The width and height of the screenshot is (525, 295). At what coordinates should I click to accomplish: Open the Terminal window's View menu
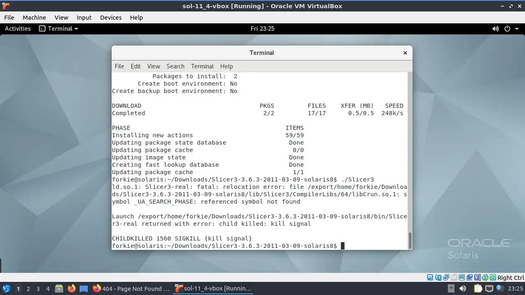tap(153, 66)
